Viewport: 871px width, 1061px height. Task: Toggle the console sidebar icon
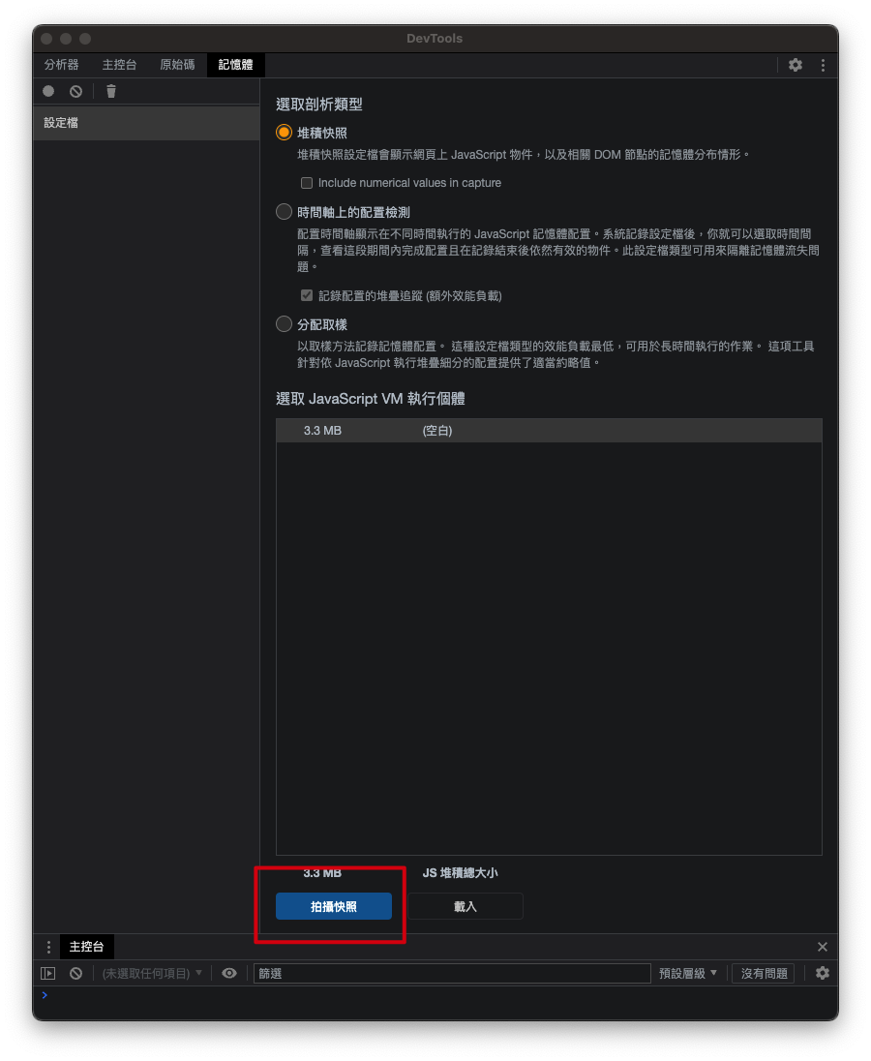47,973
